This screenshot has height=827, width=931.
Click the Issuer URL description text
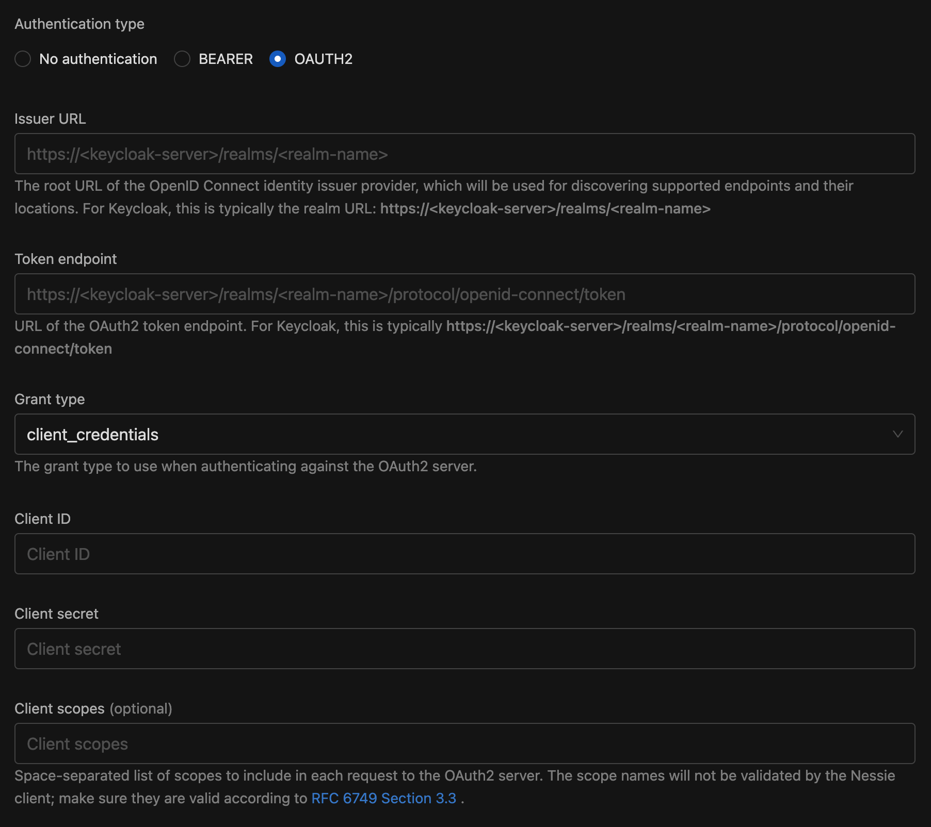tap(434, 197)
